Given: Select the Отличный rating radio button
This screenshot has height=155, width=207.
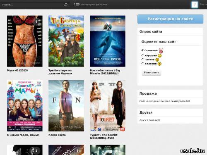Looking at the screenshot, I should (142, 50).
